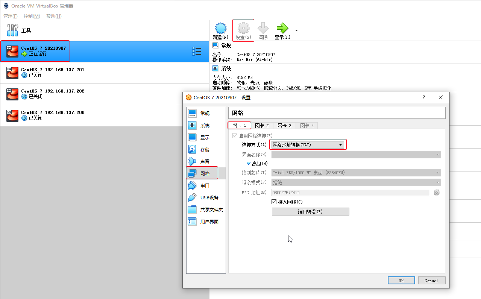Click the help question mark in dialog title

click(x=424, y=97)
